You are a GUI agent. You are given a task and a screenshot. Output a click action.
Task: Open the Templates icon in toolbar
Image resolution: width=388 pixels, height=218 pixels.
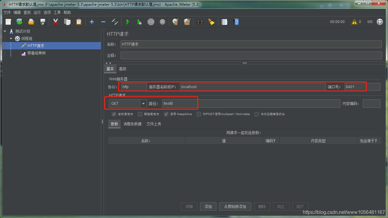19,22
